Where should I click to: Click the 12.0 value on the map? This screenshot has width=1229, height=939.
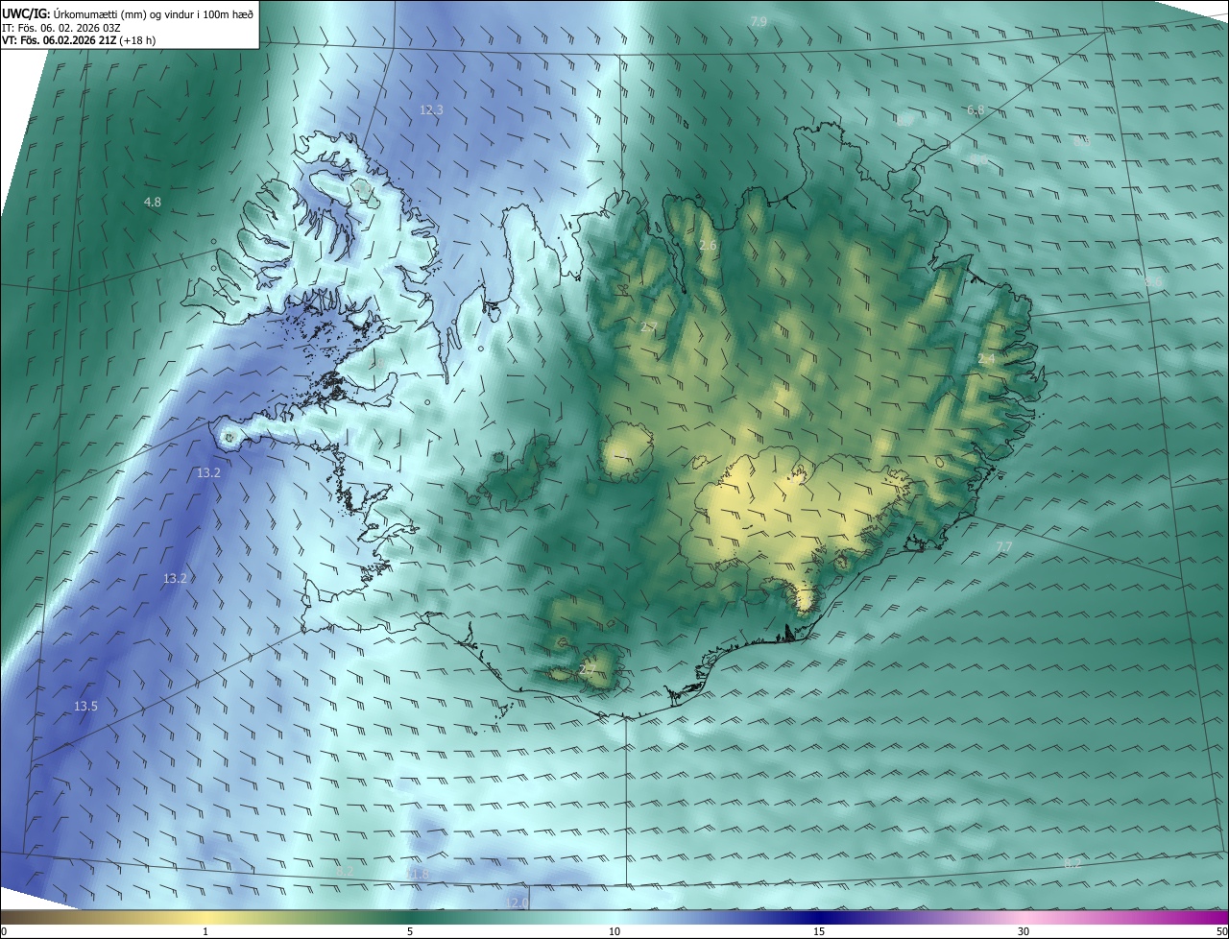coord(517,903)
